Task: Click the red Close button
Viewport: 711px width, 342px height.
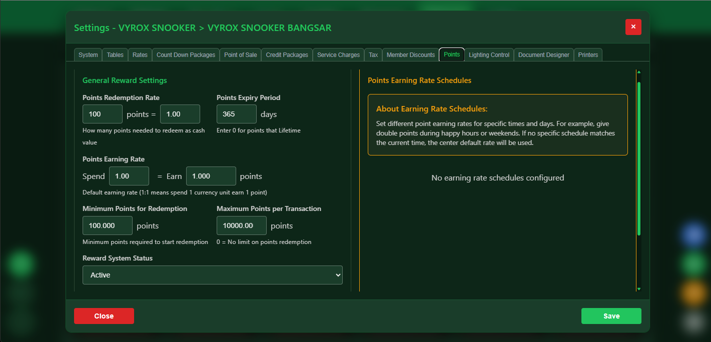Action: tap(104, 316)
